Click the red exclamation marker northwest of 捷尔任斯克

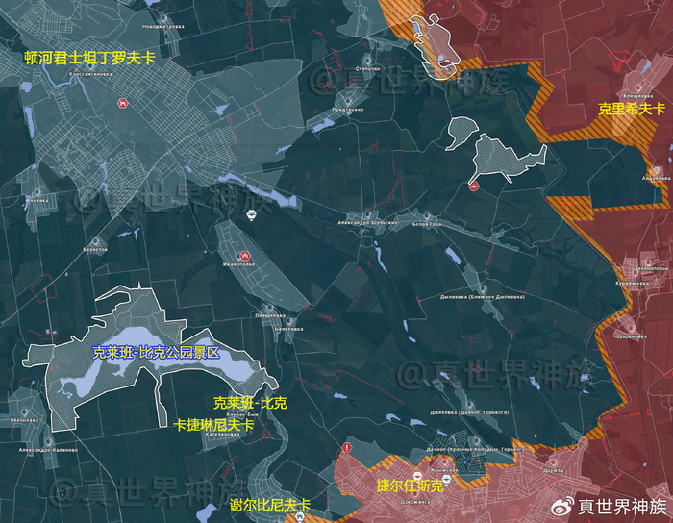coord(347,448)
